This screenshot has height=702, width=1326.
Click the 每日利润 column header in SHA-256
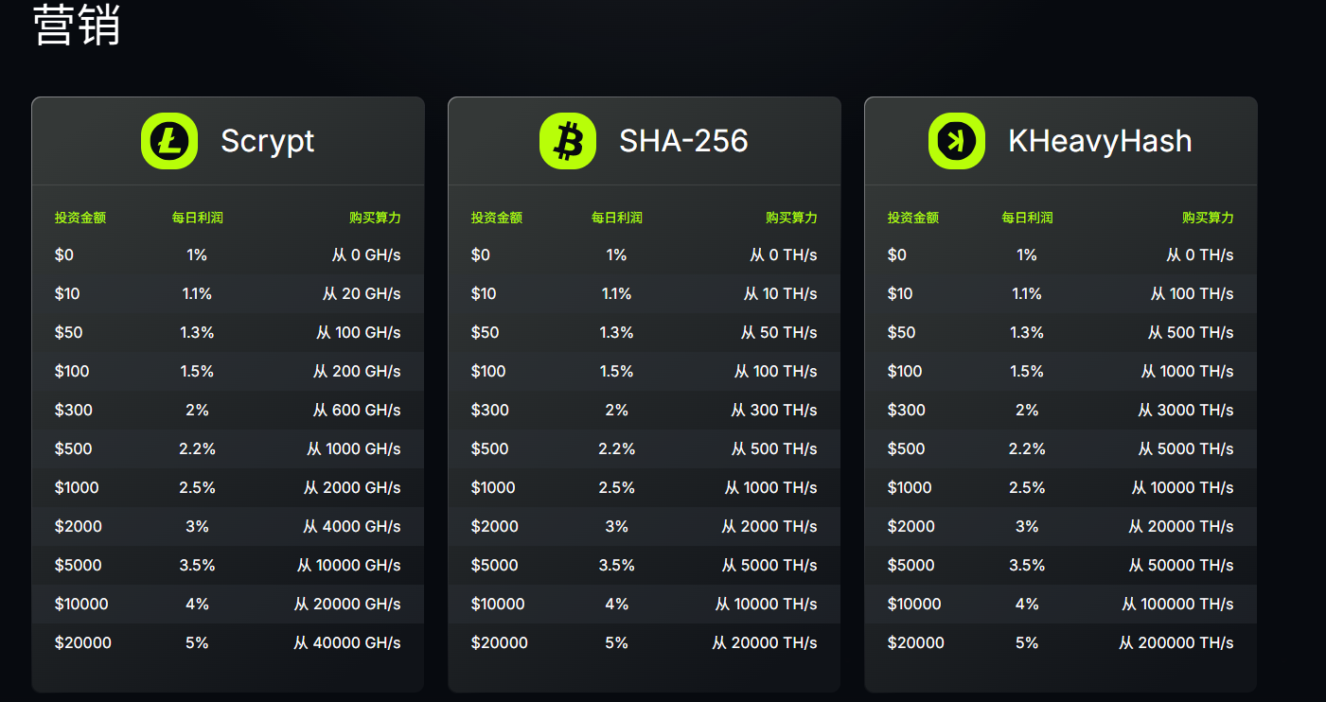pyautogui.click(x=617, y=218)
